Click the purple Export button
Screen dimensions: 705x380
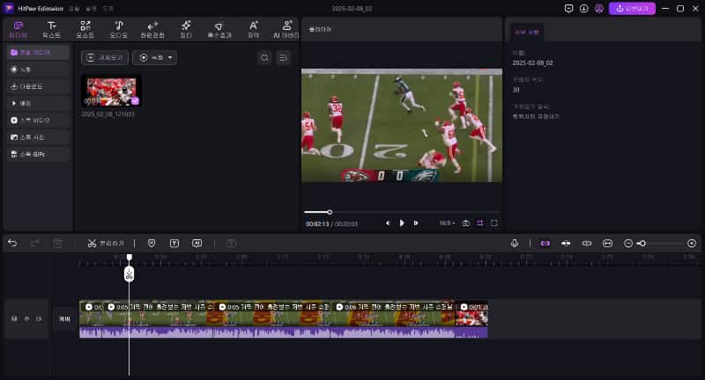631,8
